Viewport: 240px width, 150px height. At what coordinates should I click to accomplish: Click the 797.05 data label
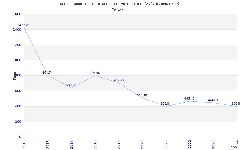coord(95,73)
